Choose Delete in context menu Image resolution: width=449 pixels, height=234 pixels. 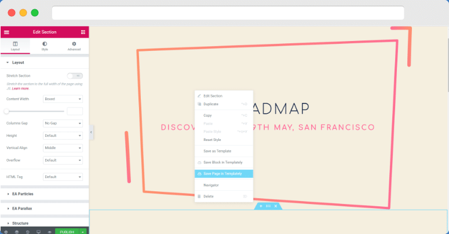tap(224, 196)
